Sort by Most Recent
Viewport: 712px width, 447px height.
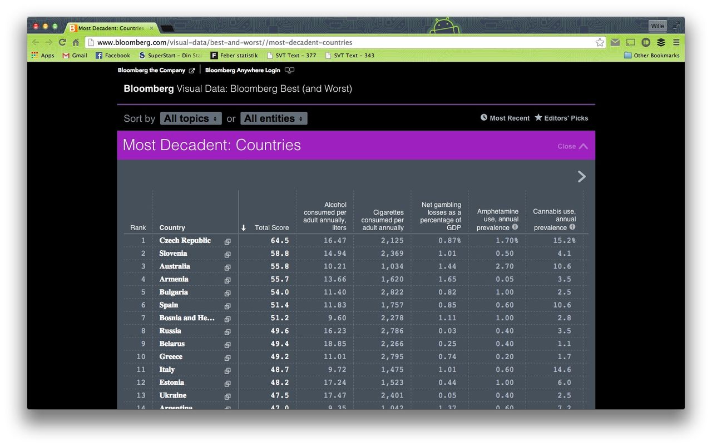coord(505,118)
